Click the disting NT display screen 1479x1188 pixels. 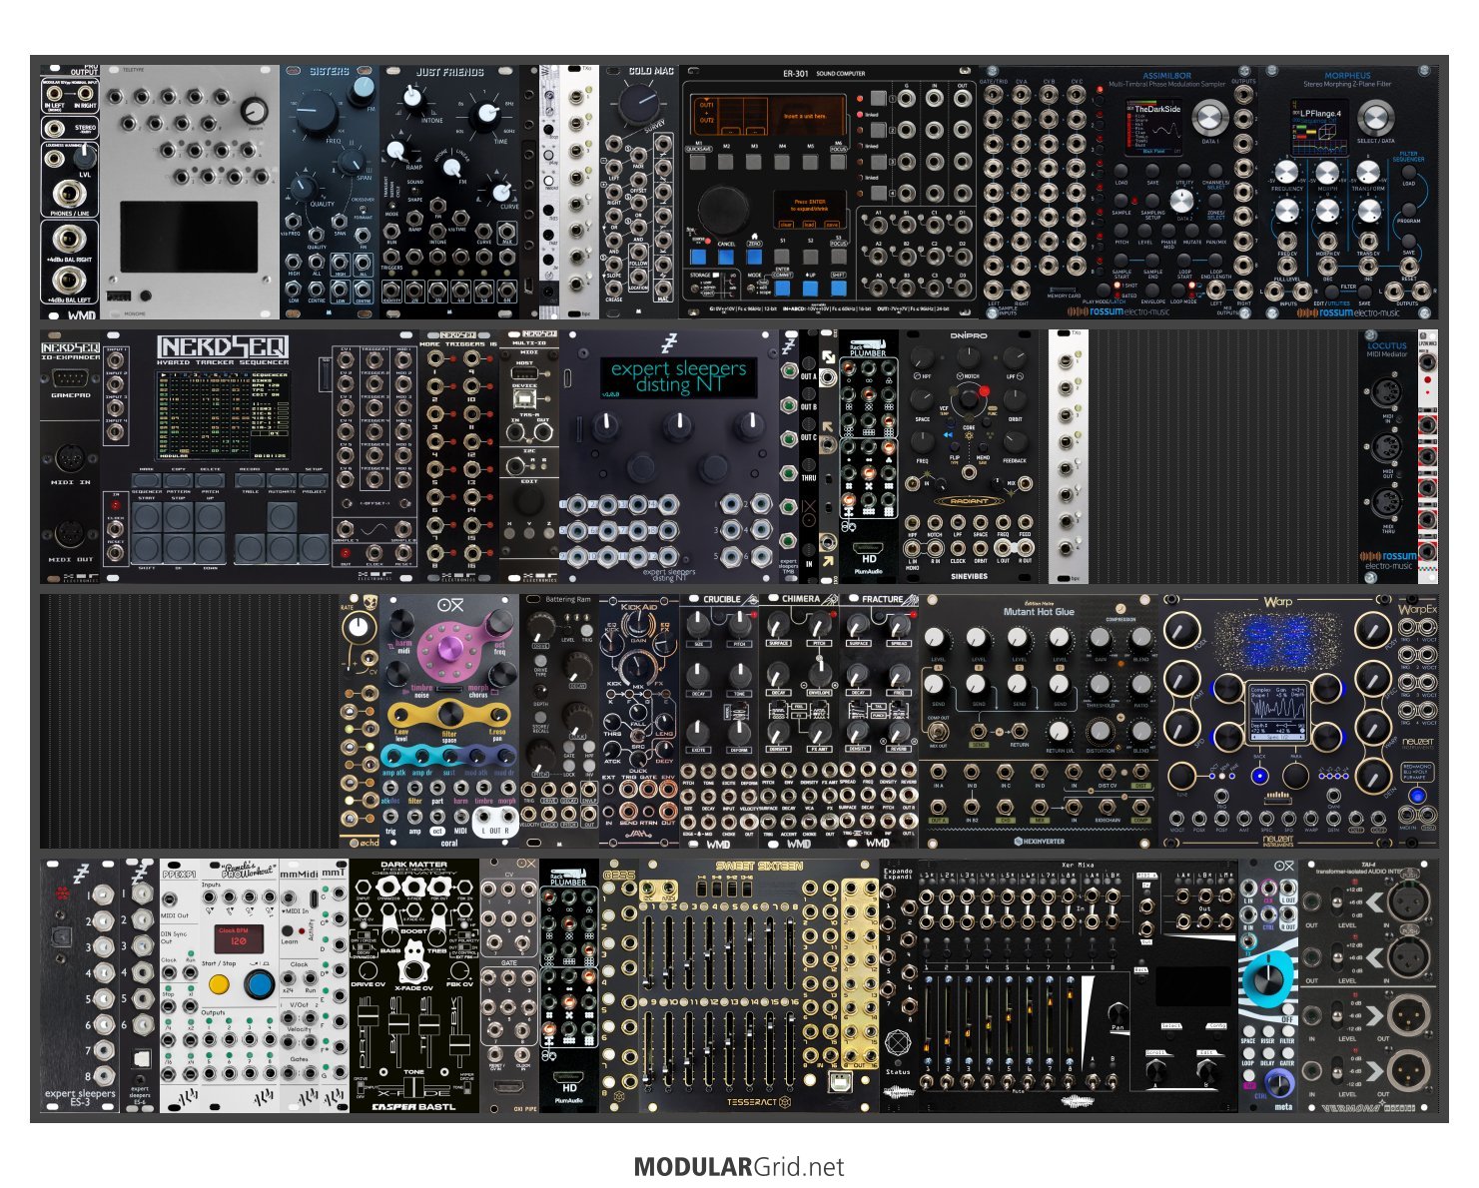678,376
